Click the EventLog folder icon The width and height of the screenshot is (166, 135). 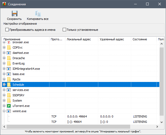pos(9,63)
